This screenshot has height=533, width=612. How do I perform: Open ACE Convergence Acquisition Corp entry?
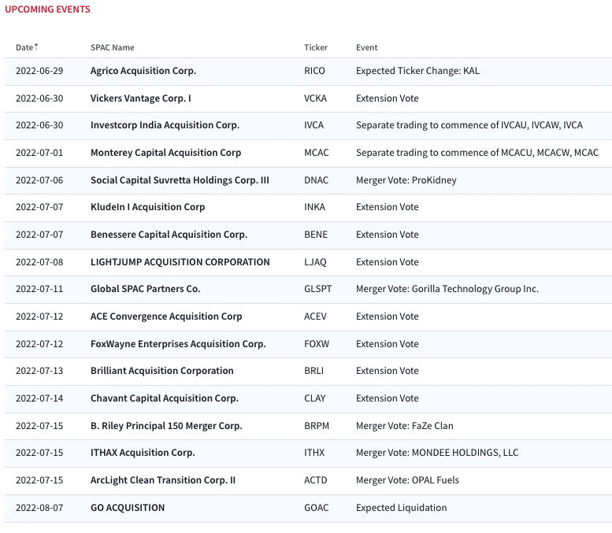point(166,316)
